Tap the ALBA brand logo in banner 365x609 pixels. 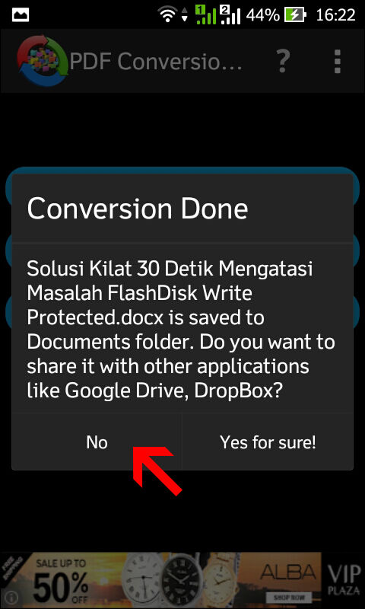click(287, 573)
